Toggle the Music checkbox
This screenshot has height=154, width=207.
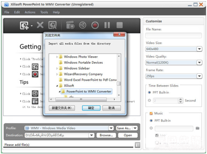[x=151, y=113]
